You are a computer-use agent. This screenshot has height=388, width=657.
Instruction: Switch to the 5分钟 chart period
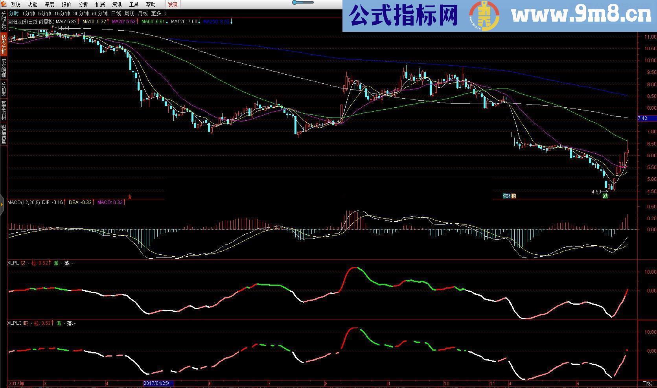tap(45, 13)
